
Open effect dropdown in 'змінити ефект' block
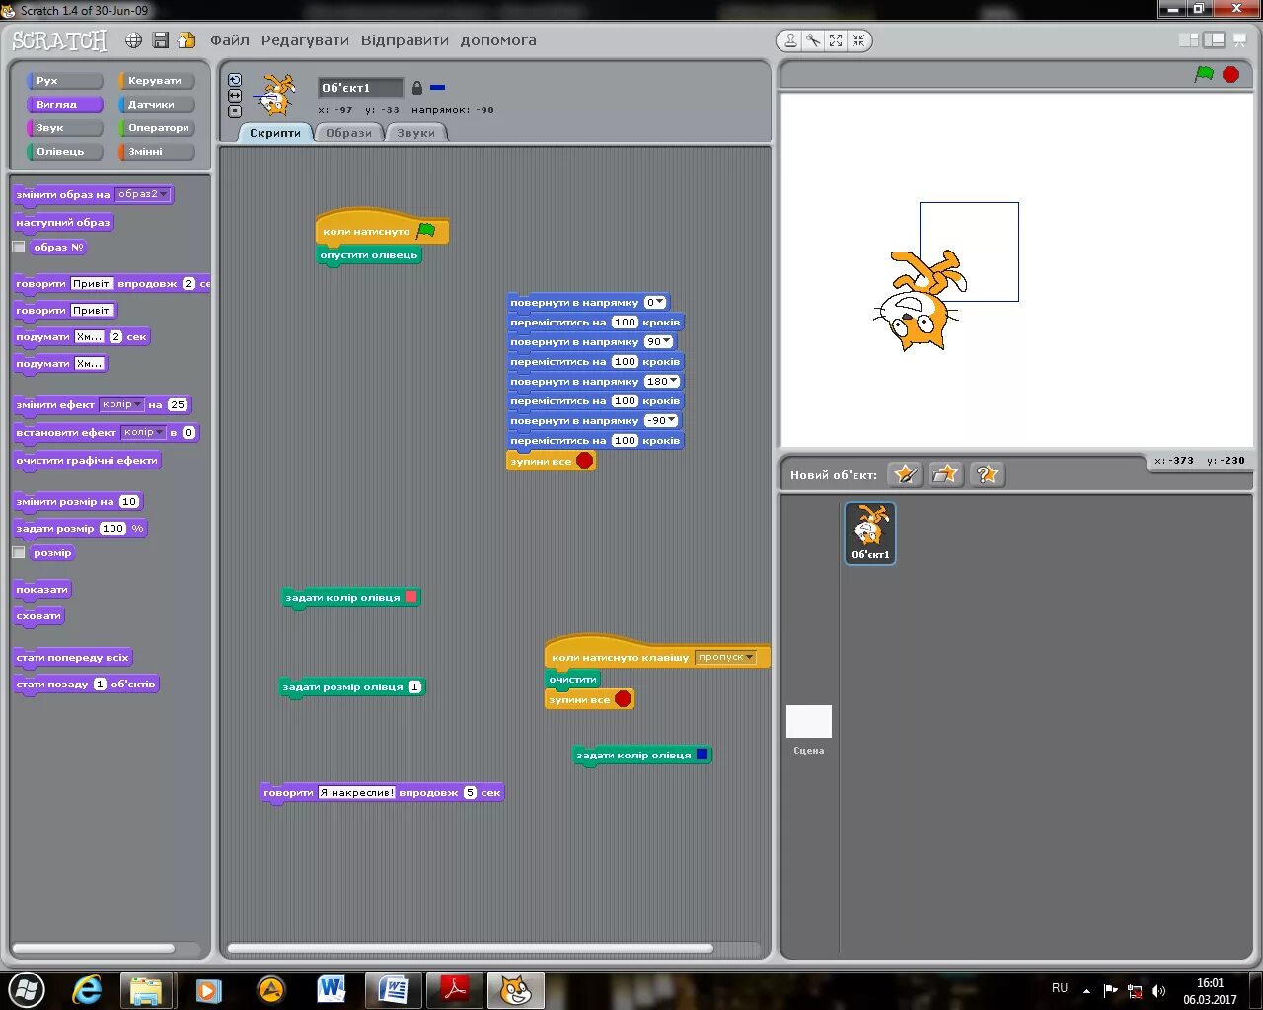pos(121,404)
